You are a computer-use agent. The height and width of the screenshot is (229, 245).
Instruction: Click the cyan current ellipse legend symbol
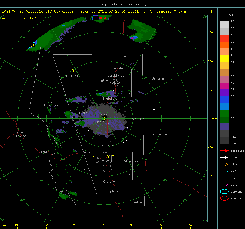224,191
